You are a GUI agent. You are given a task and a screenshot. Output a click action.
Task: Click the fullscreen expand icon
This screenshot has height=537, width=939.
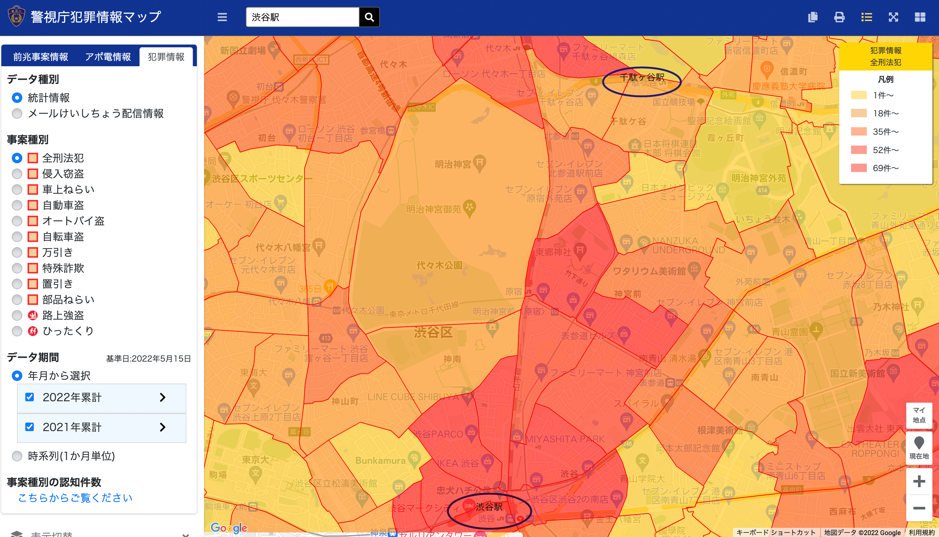click(x=893, y=17)
